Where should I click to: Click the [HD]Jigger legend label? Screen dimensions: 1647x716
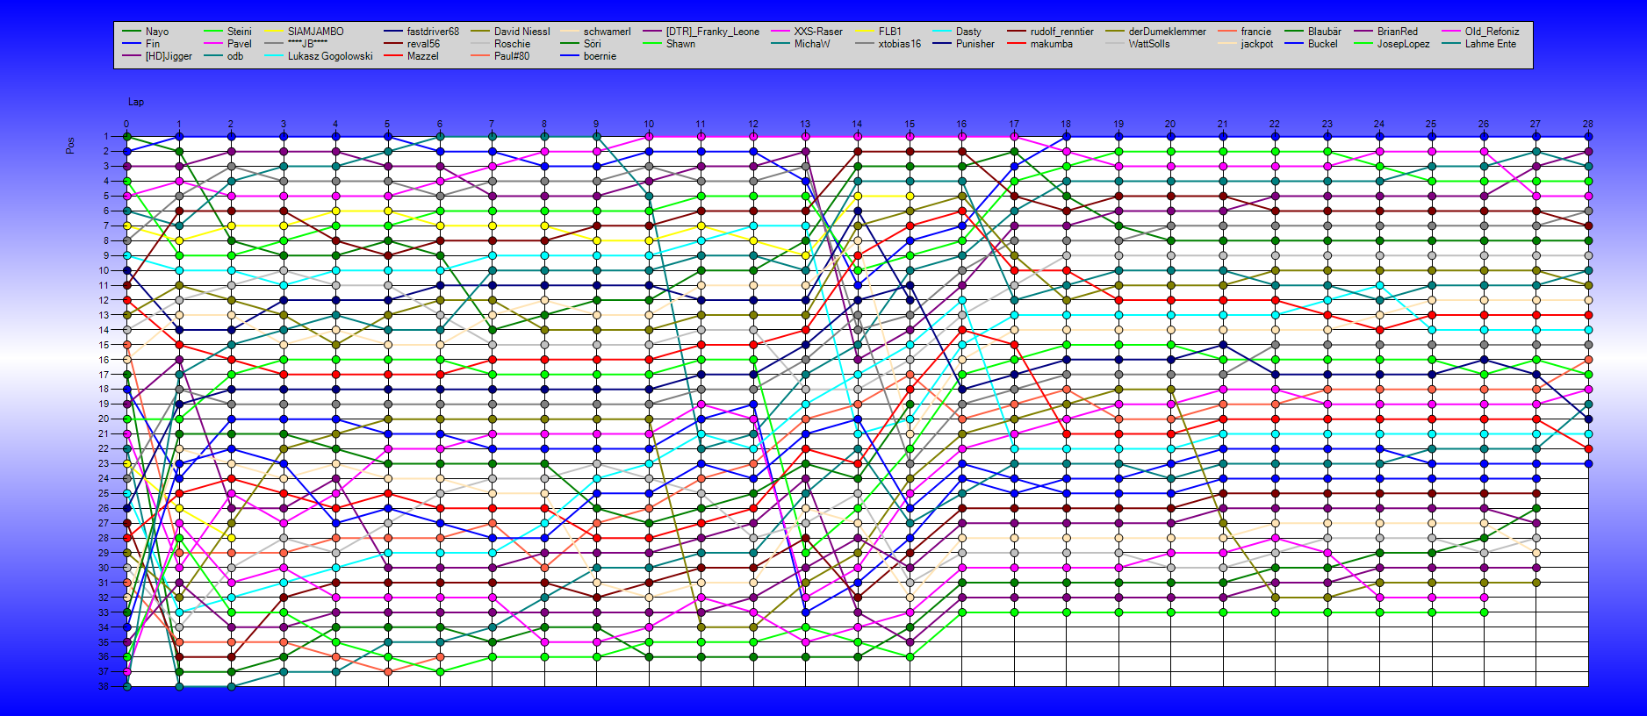(169, 56)
